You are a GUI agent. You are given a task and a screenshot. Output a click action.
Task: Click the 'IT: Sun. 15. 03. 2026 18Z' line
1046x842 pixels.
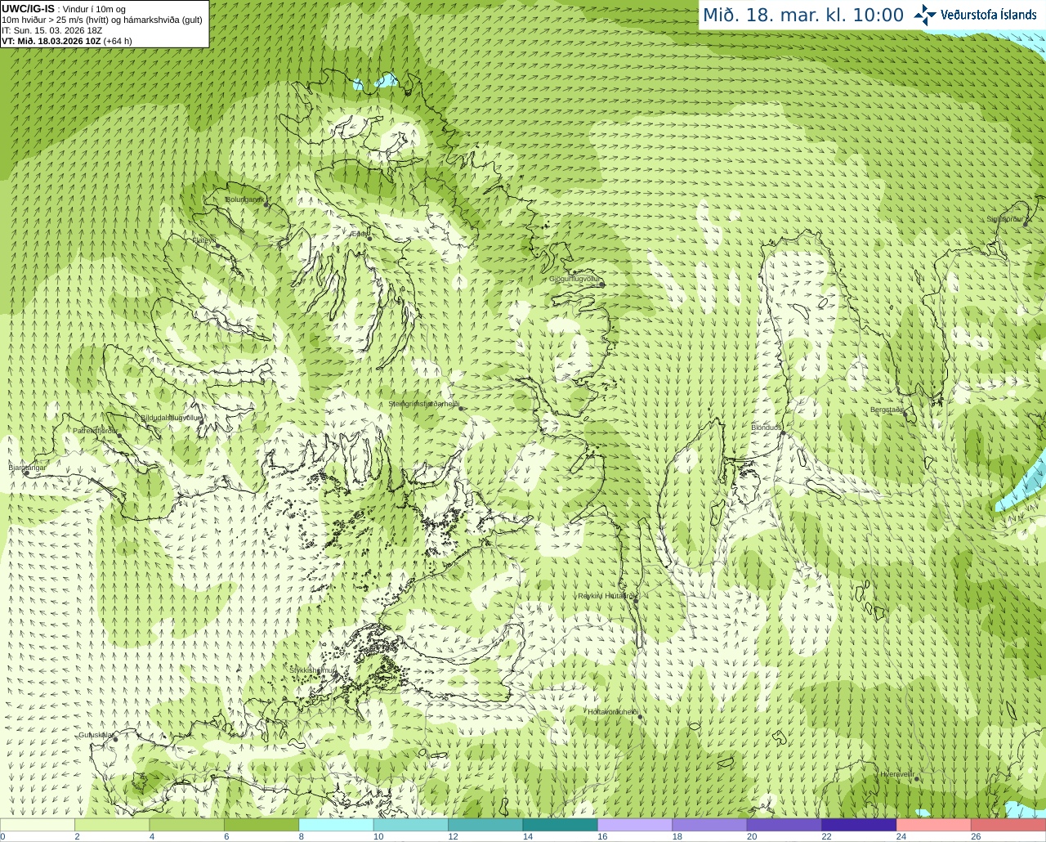point(52,30)
